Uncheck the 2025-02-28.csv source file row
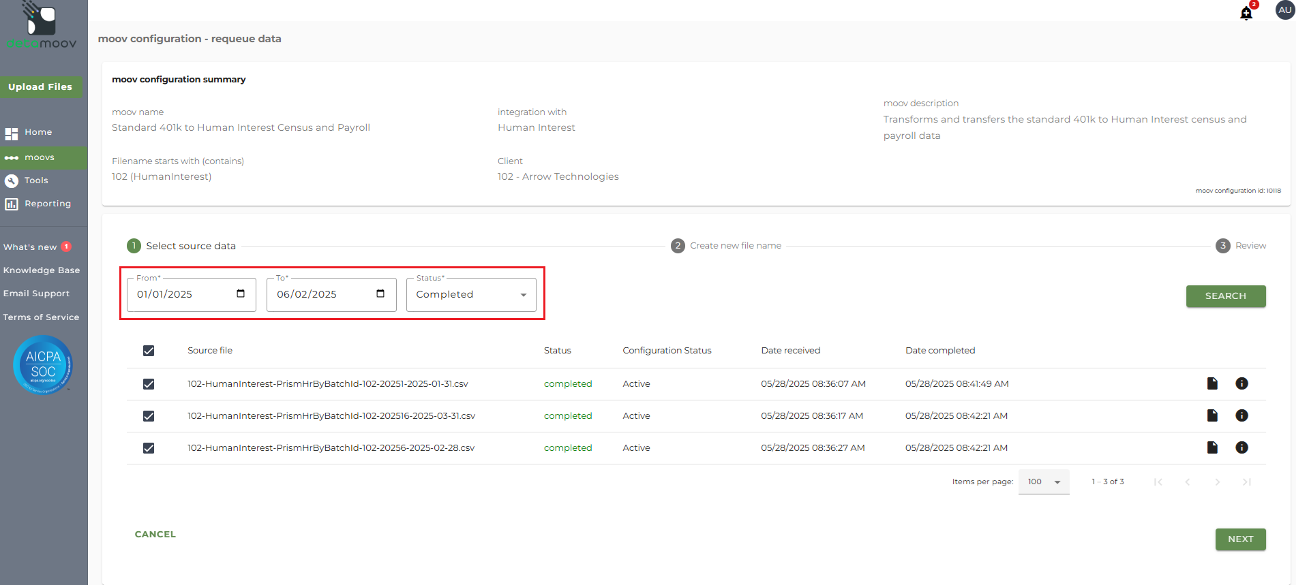Image resolution: width=1296 pixels, height=585 pixels. point(149,448)
